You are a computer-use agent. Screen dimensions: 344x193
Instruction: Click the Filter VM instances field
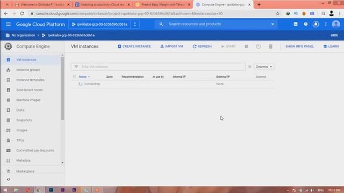pos(158,66)
